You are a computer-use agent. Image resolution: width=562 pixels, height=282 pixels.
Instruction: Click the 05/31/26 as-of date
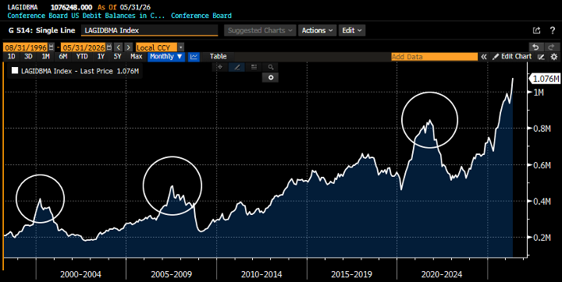(x=136, y=7)
